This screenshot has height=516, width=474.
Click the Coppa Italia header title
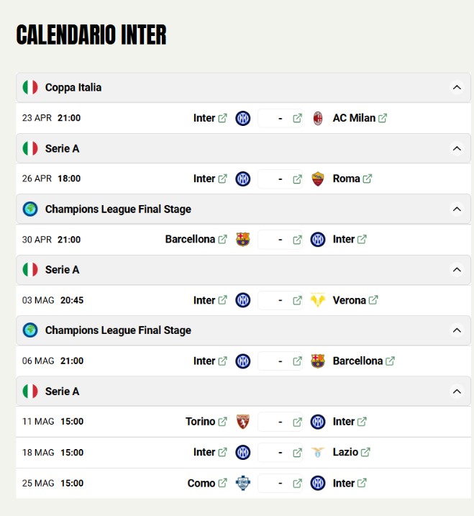tap(73, 88)
